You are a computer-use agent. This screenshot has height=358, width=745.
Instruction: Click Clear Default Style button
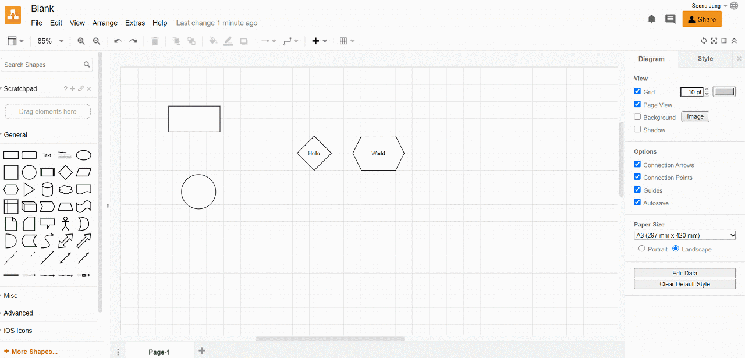point(685,284)
